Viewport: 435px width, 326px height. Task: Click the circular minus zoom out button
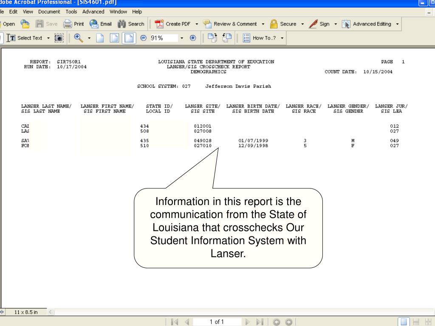pos(143,38)
